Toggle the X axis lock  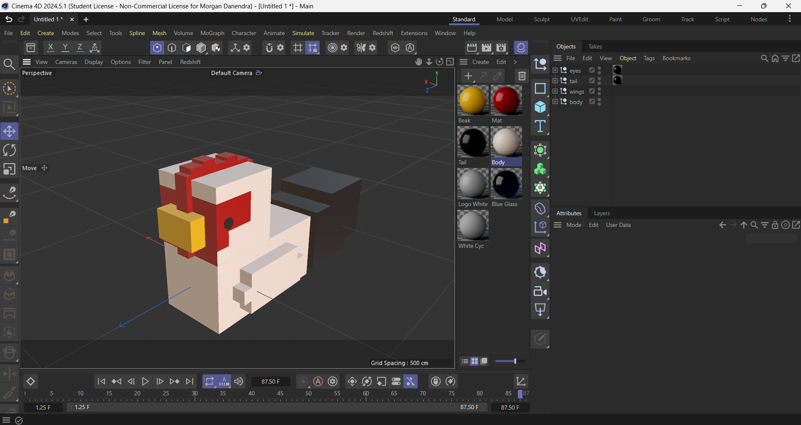pos(51,48)
